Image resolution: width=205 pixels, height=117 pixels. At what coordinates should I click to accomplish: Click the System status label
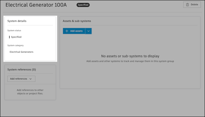[x=14, y=30]
